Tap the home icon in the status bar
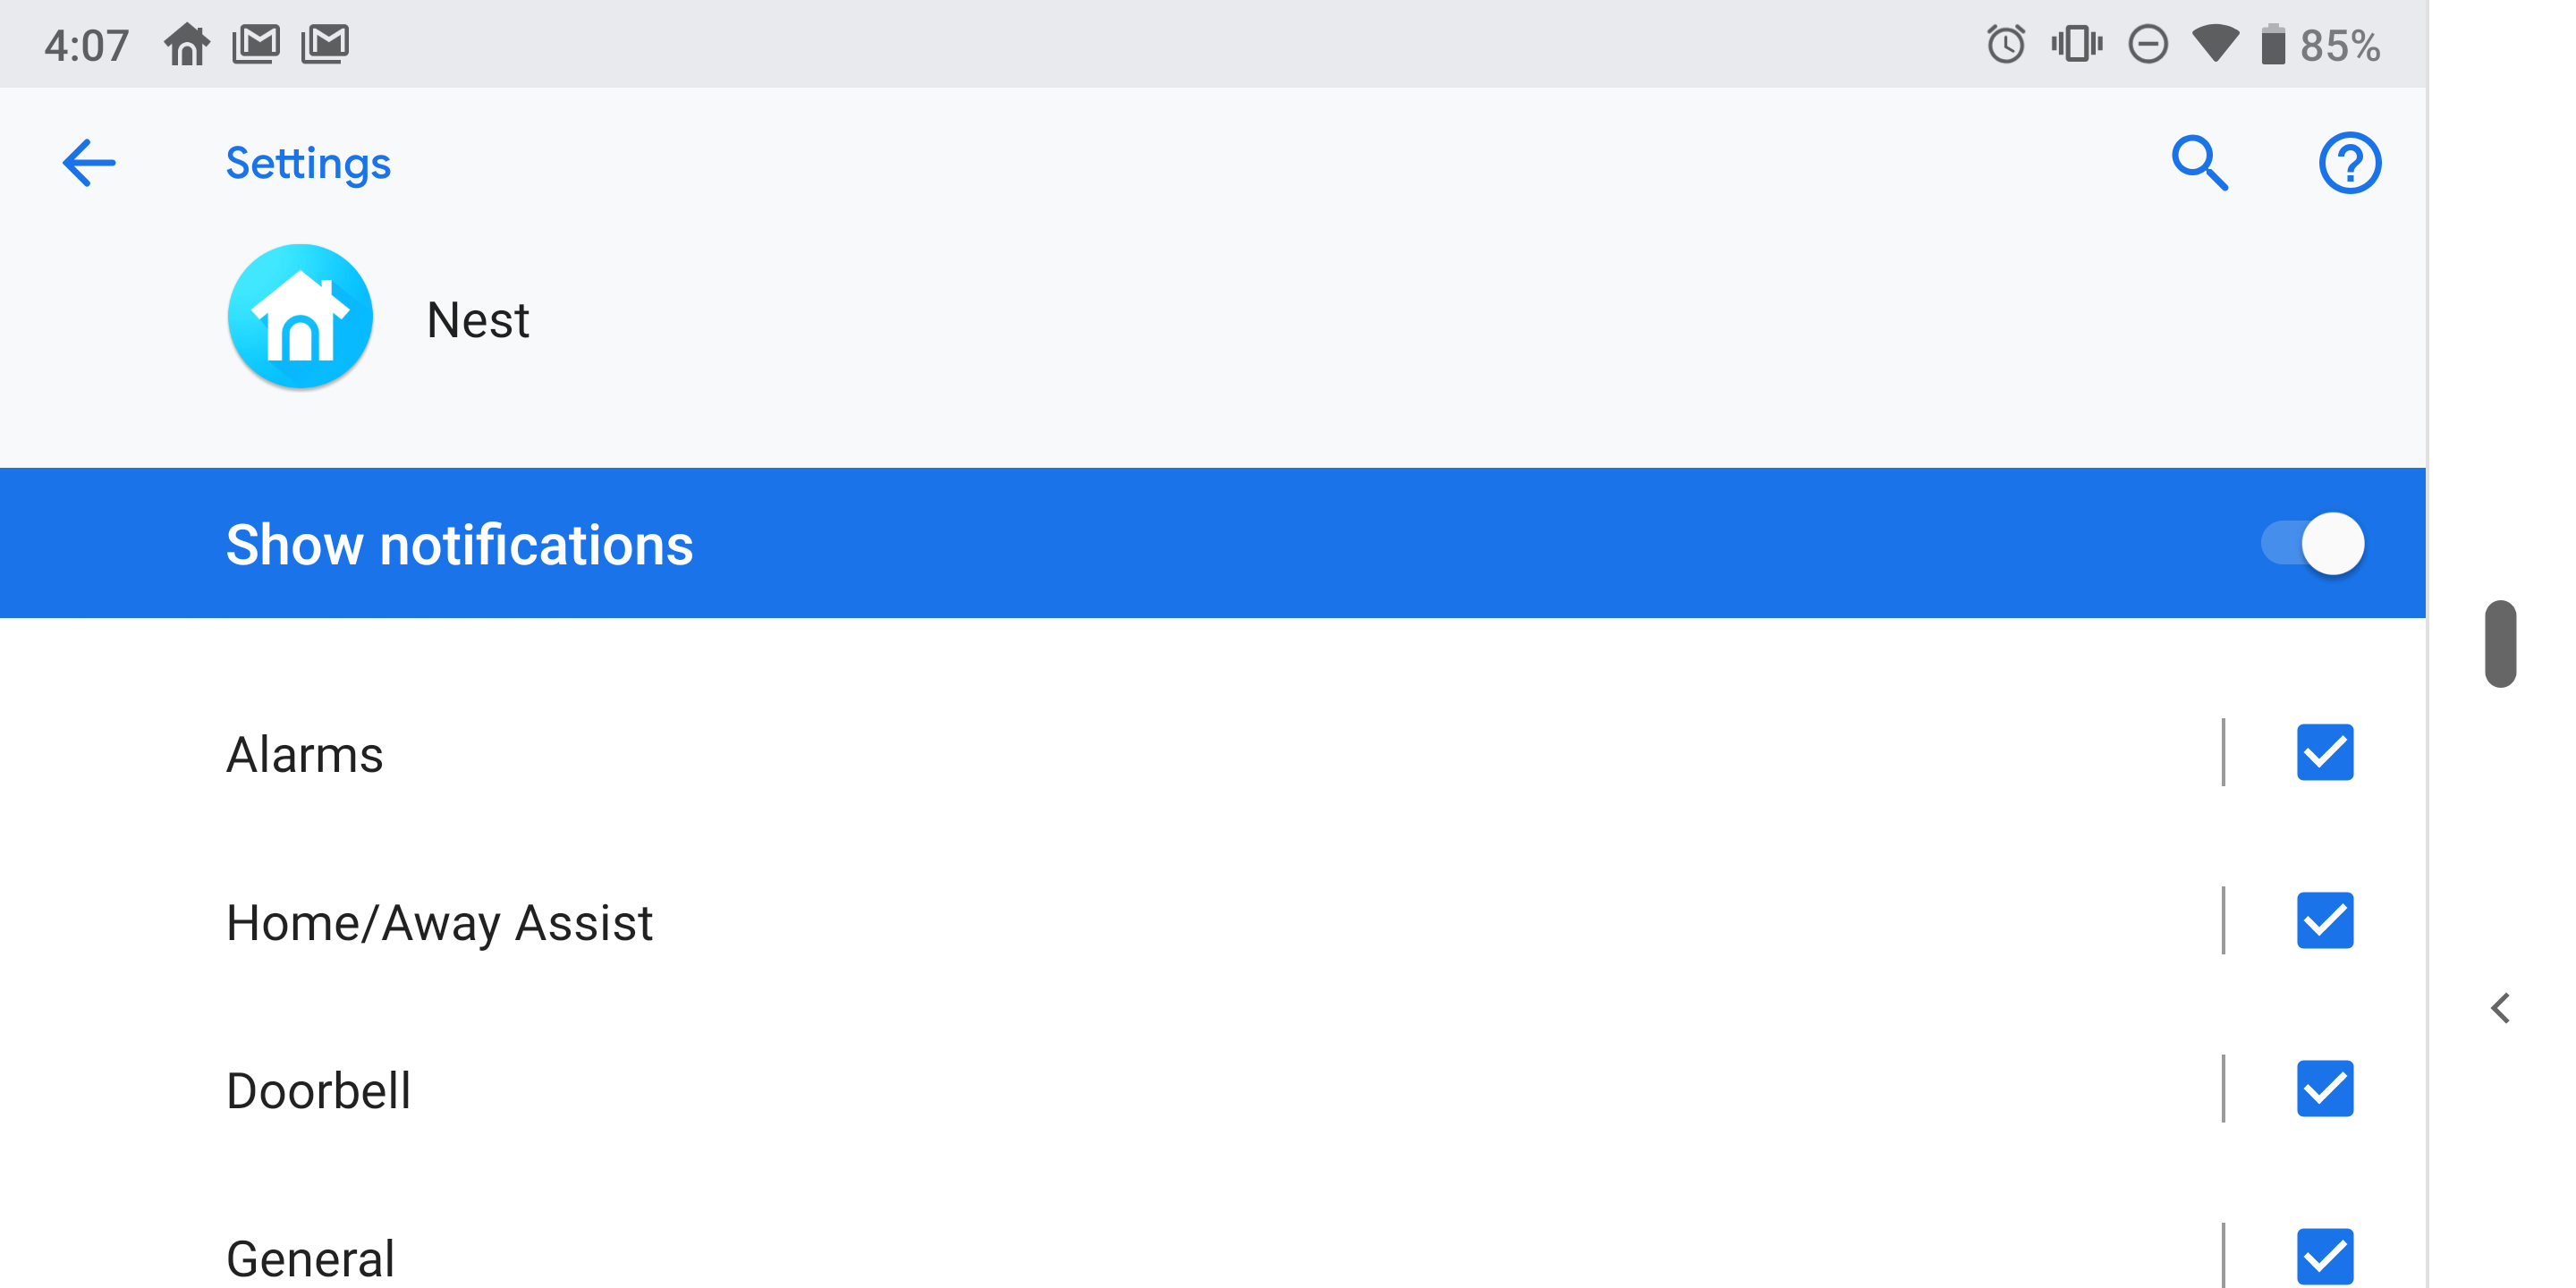Viewport: 2576px width, 1288px height. tap(187, 45)
